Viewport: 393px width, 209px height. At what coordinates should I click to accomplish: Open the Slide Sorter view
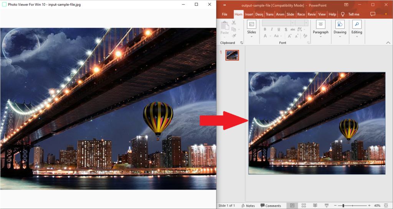coord(303,206)
